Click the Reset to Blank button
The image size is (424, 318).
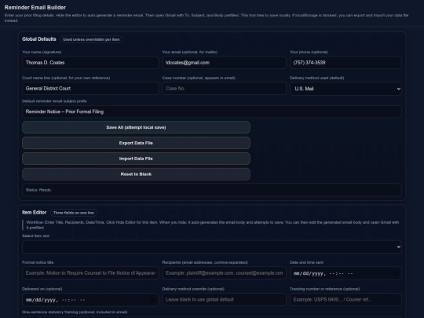(136, 174)
